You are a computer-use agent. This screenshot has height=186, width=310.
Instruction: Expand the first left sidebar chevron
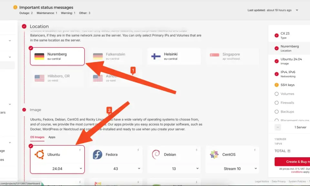10,41
